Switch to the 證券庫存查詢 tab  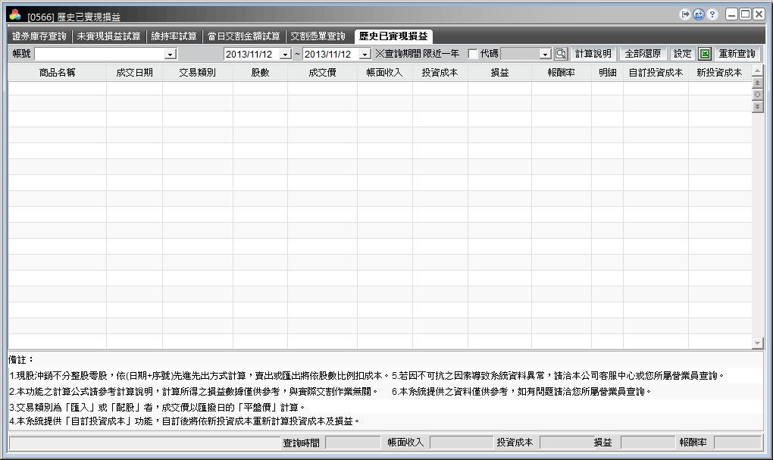coord(39,36)
